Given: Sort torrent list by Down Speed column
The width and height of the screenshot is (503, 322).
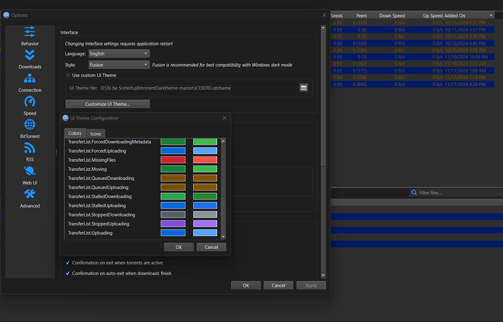Looking at the screenshot, I should coord(387,15).
